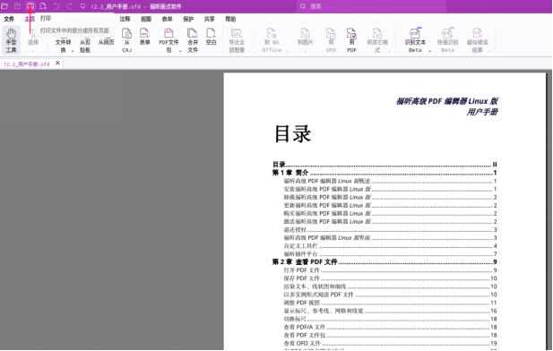Convert to PDF (到PDF) icon
Image resolution: width=553 pixels, height=351 pixels.
click(x=351, y=40)
